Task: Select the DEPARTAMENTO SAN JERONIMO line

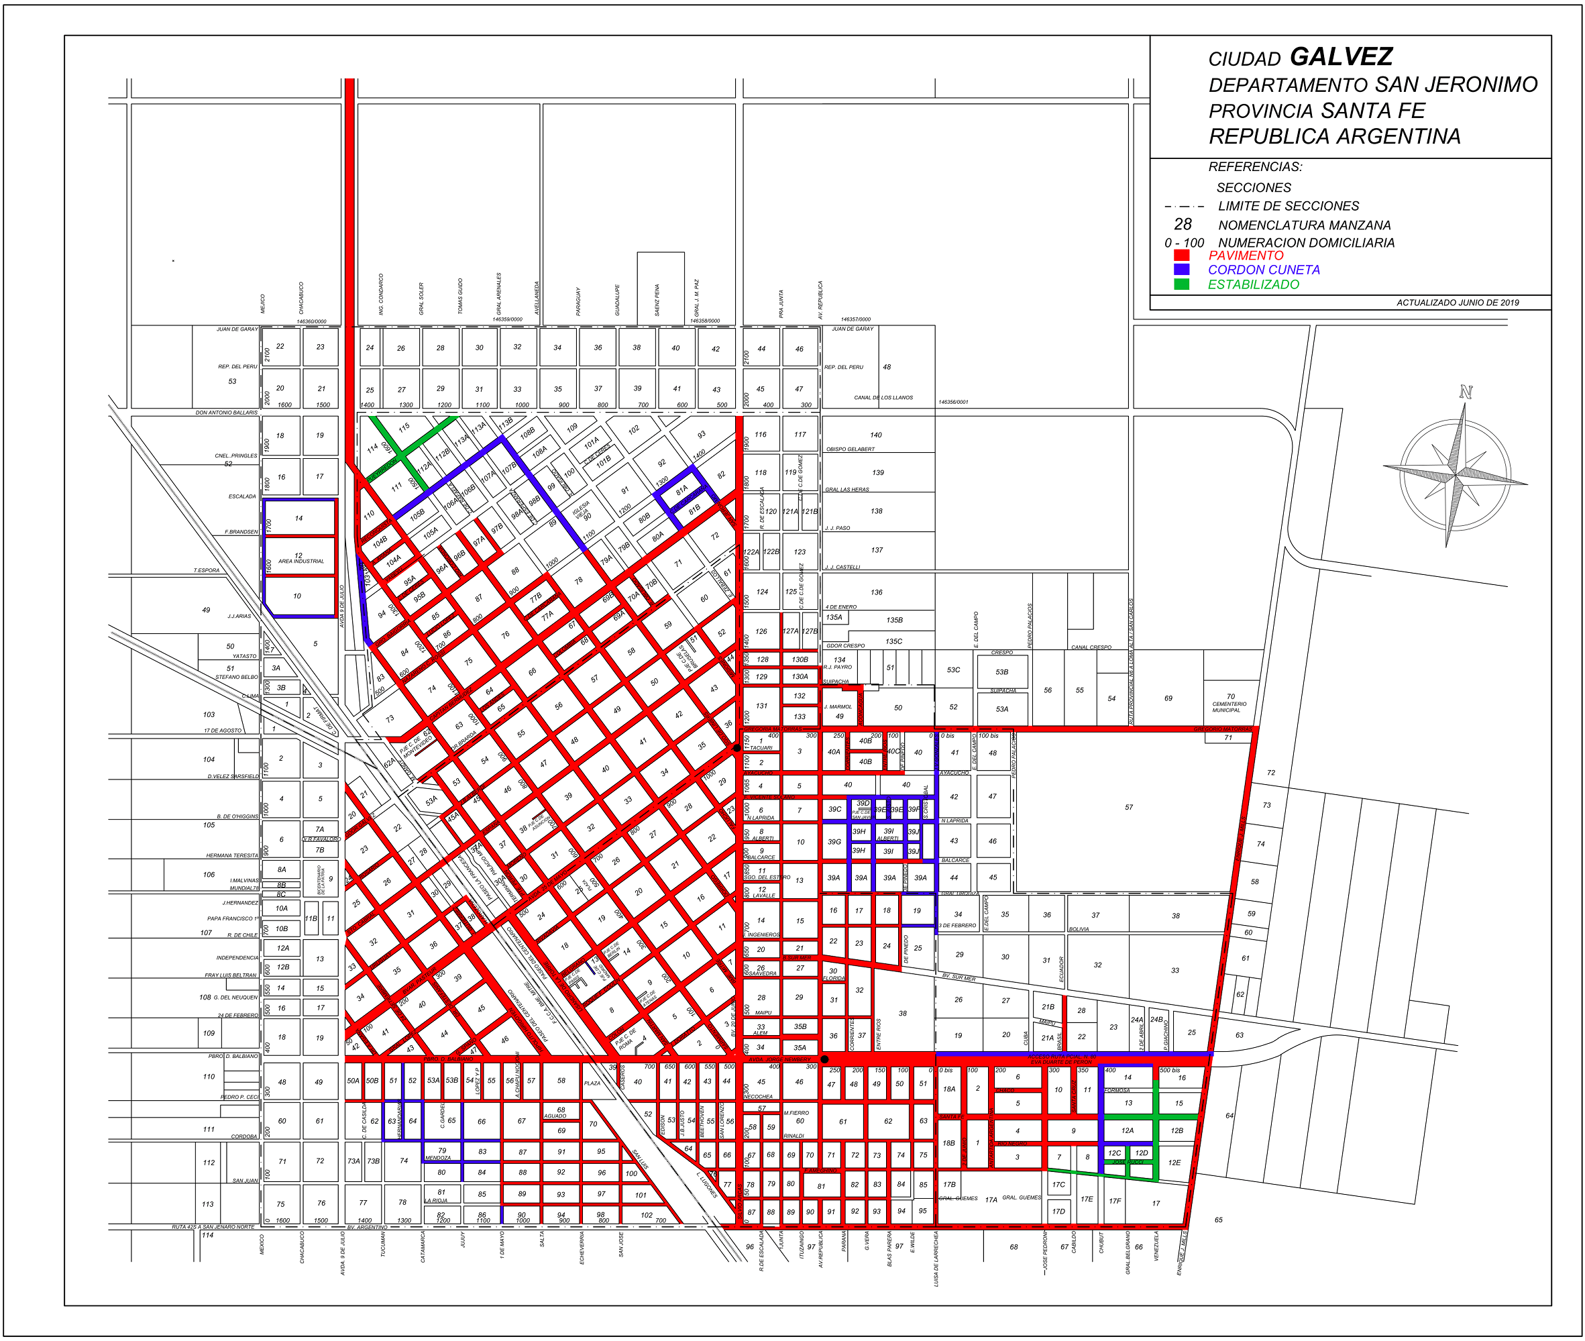Action: [1373, 85]
